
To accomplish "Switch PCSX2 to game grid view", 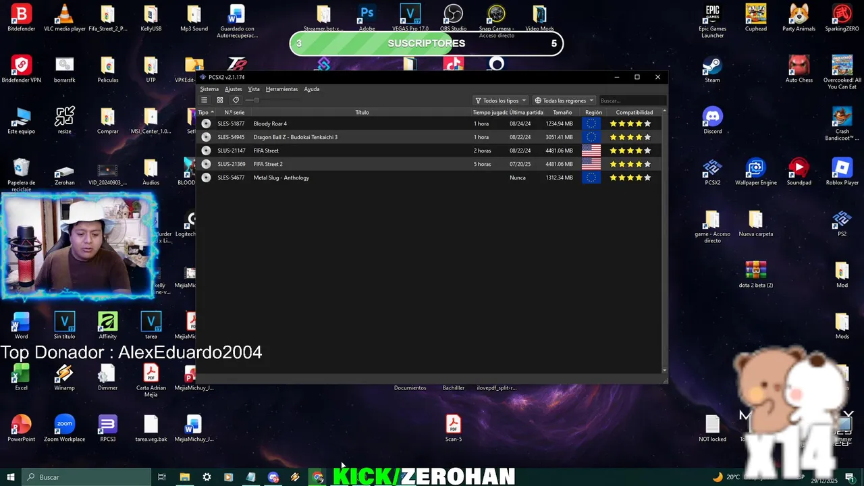I will pyautogui.click(x=220, y=101).
